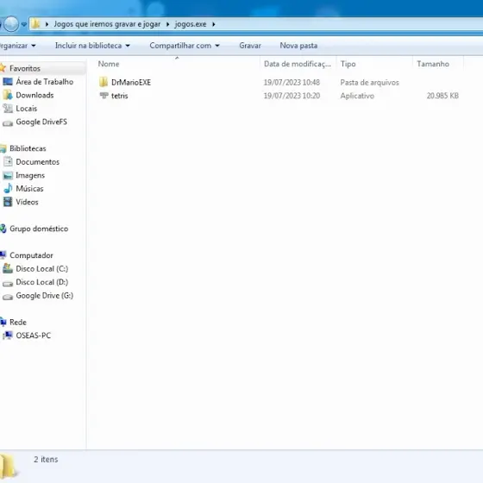Click the forward navigation button
Screen dimensions: 483x483
11,24
